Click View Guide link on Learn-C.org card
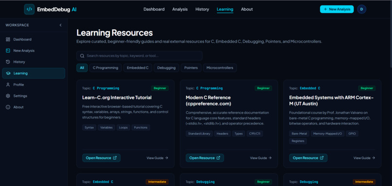The image size is (392, 186). pos(157,158)
